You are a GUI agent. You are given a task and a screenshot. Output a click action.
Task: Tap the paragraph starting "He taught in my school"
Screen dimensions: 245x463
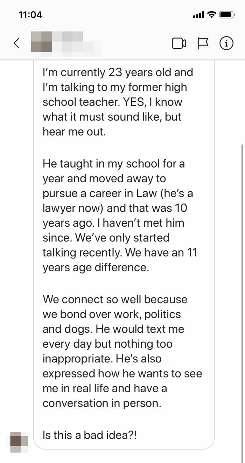coord(120,216)
